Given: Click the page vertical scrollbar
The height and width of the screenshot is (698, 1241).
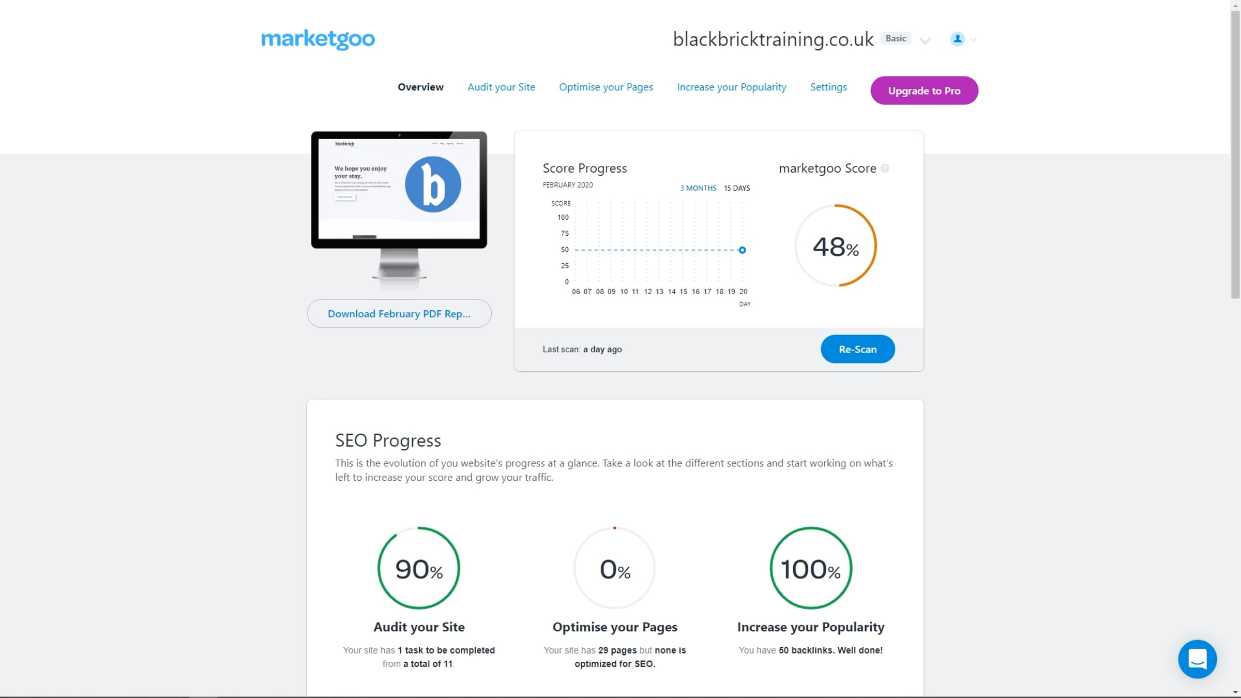Looking at the screenshot, I should click(1235, 155).
